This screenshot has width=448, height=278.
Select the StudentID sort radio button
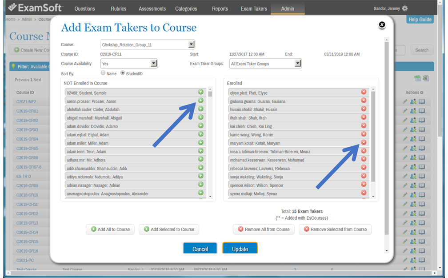(x=123, y=73)
